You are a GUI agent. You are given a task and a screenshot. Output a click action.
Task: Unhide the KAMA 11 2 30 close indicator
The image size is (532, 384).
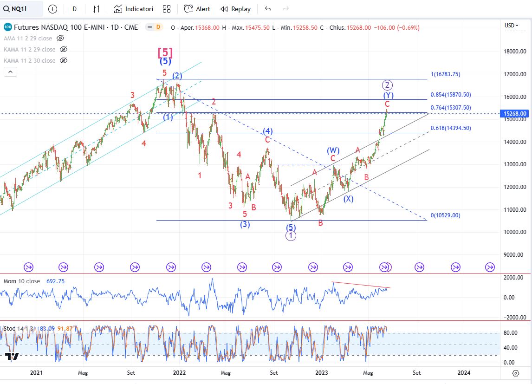[x=64, y=61]
